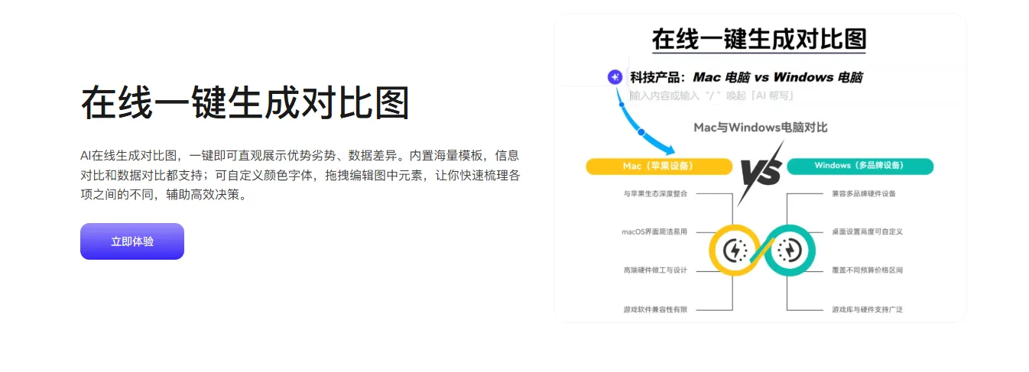The image size is (1029, 372).
Task: Click the 兼容多品牌硬件设备 item
Action: click(863, 194)
